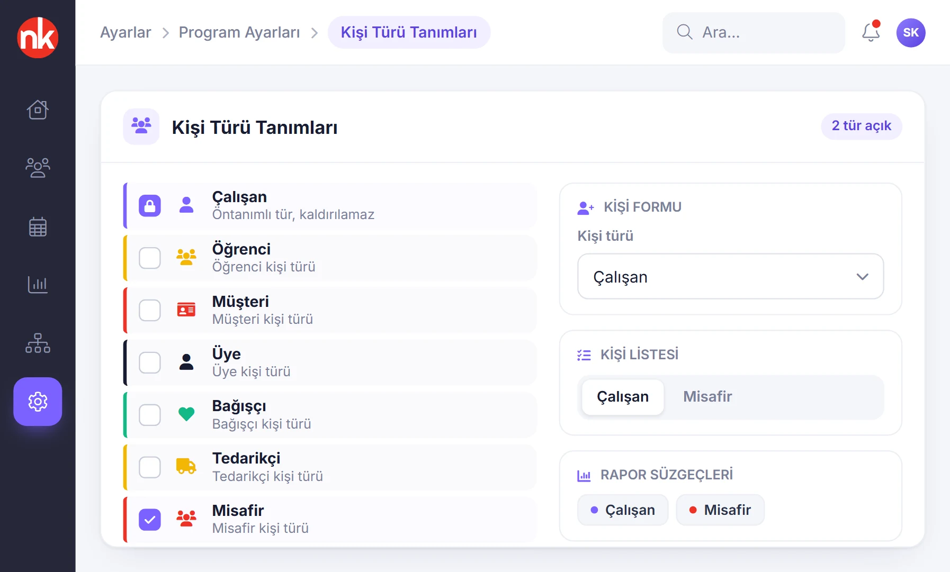The height and width of the screenshot is (572, 950).
Task: Click the locked checkbox for Çalışan
Action: pos(150,206)
